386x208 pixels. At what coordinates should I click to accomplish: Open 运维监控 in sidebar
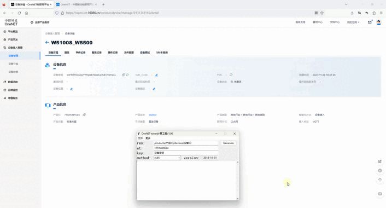coord(13,90)
